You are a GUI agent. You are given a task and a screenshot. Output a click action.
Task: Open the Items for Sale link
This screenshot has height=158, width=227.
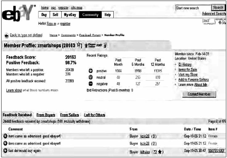pos(188,70)
